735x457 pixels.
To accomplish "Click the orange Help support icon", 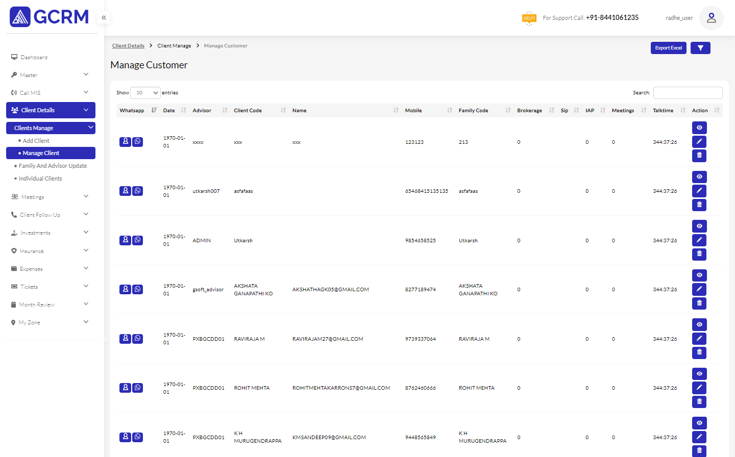I will coord(529,18).
